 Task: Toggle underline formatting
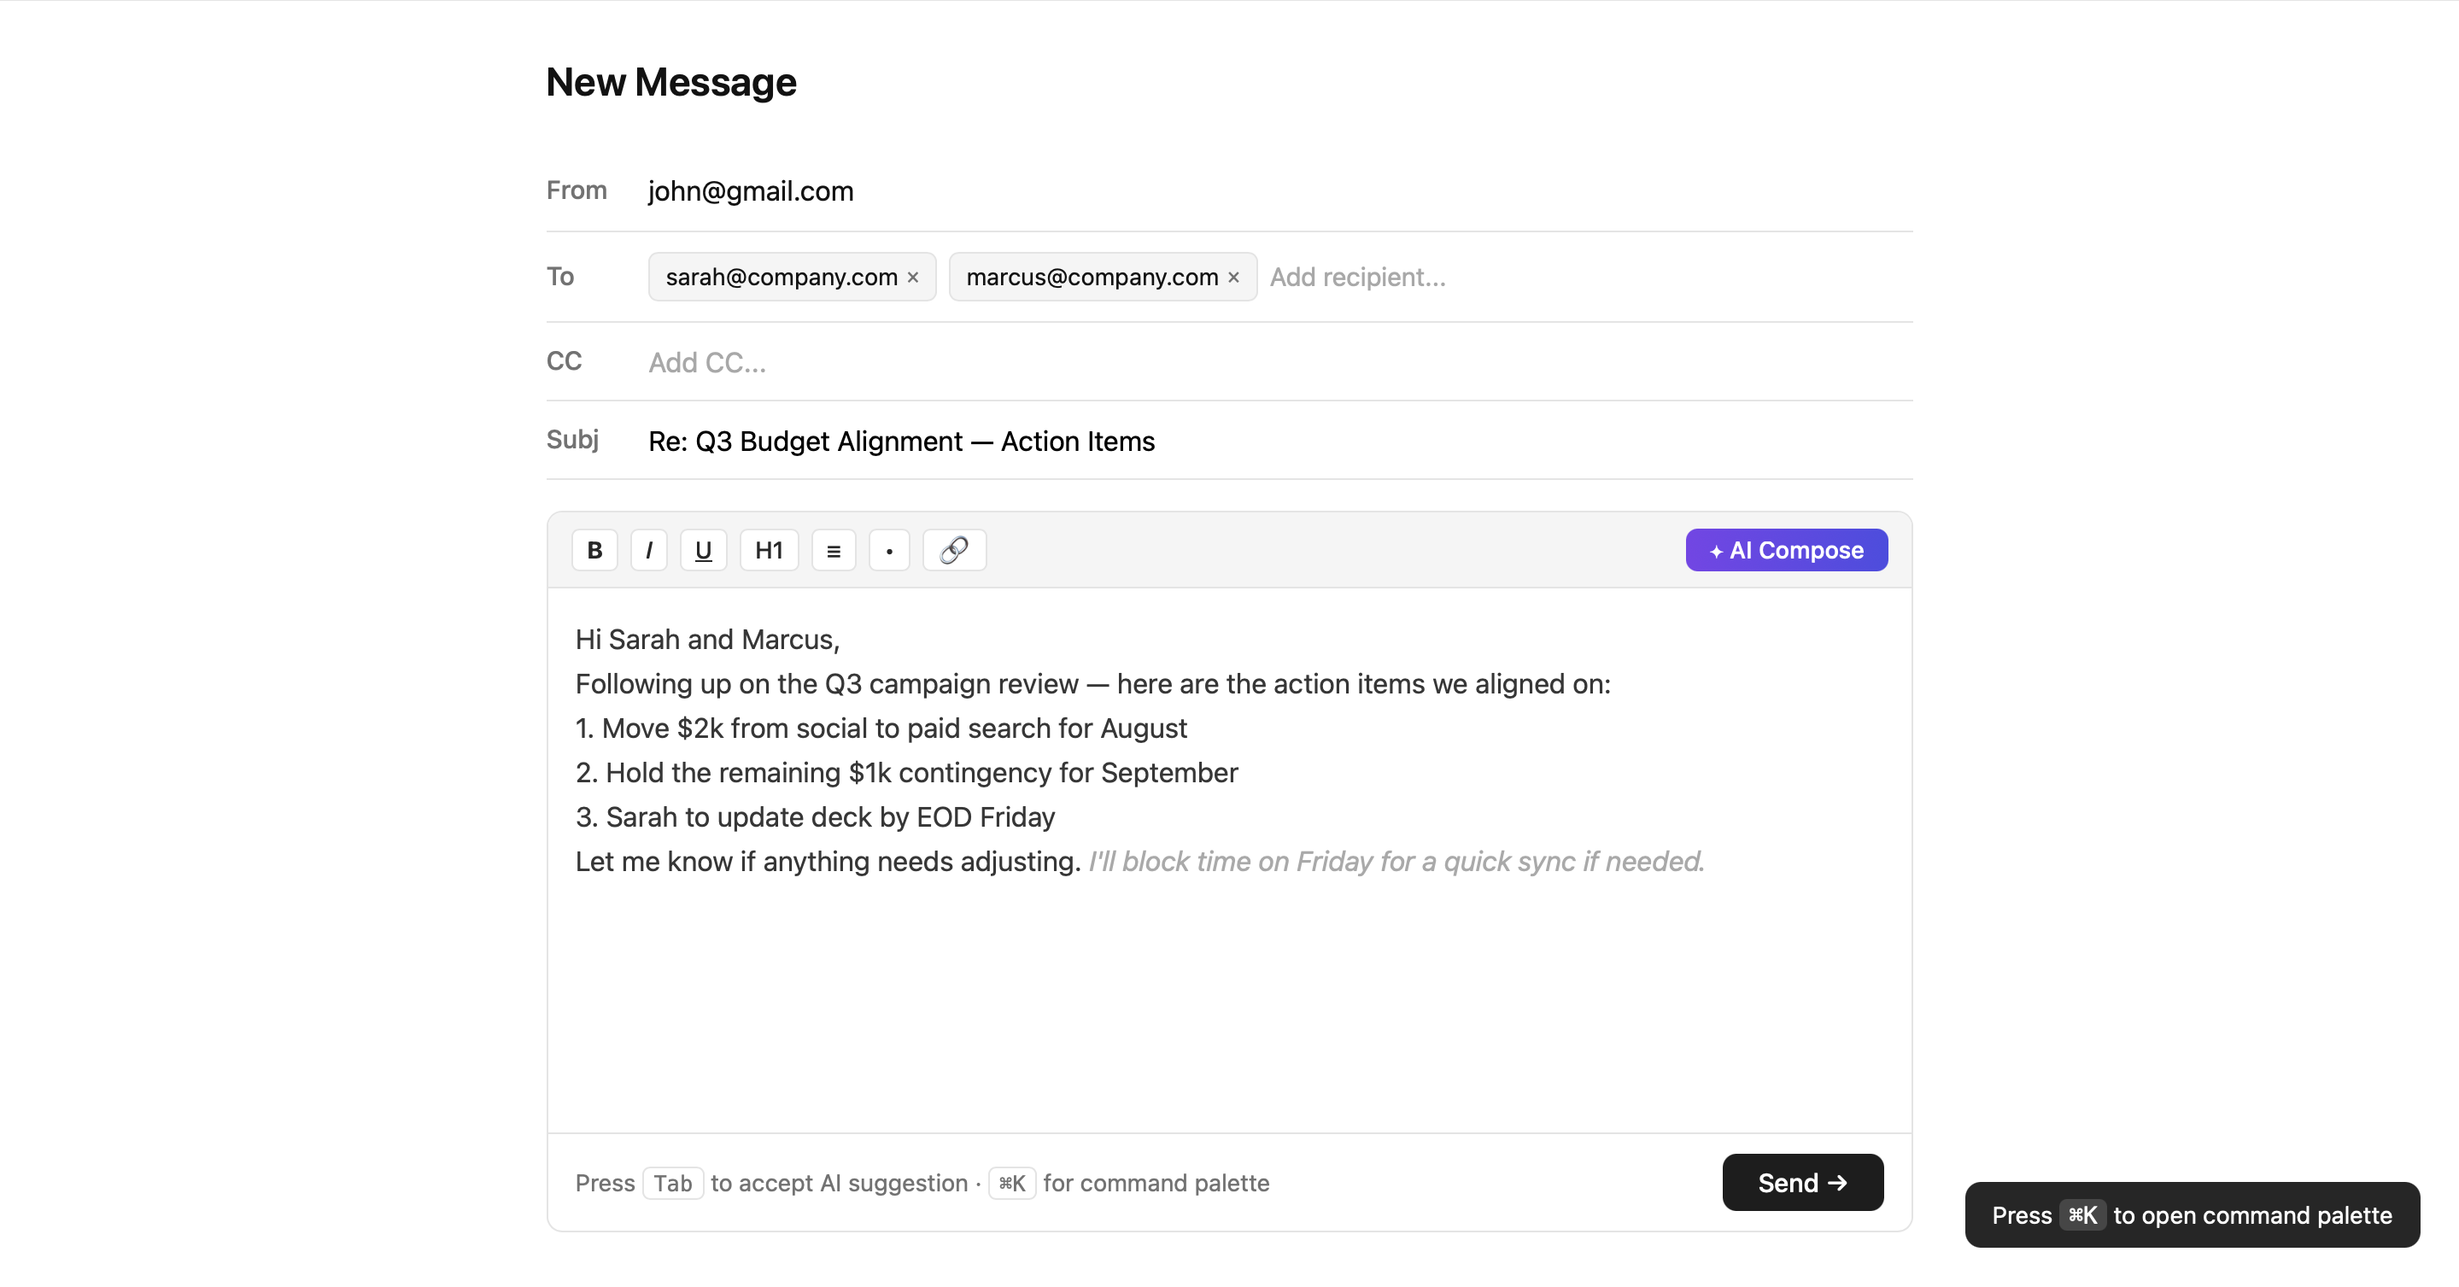coord(703,549)
